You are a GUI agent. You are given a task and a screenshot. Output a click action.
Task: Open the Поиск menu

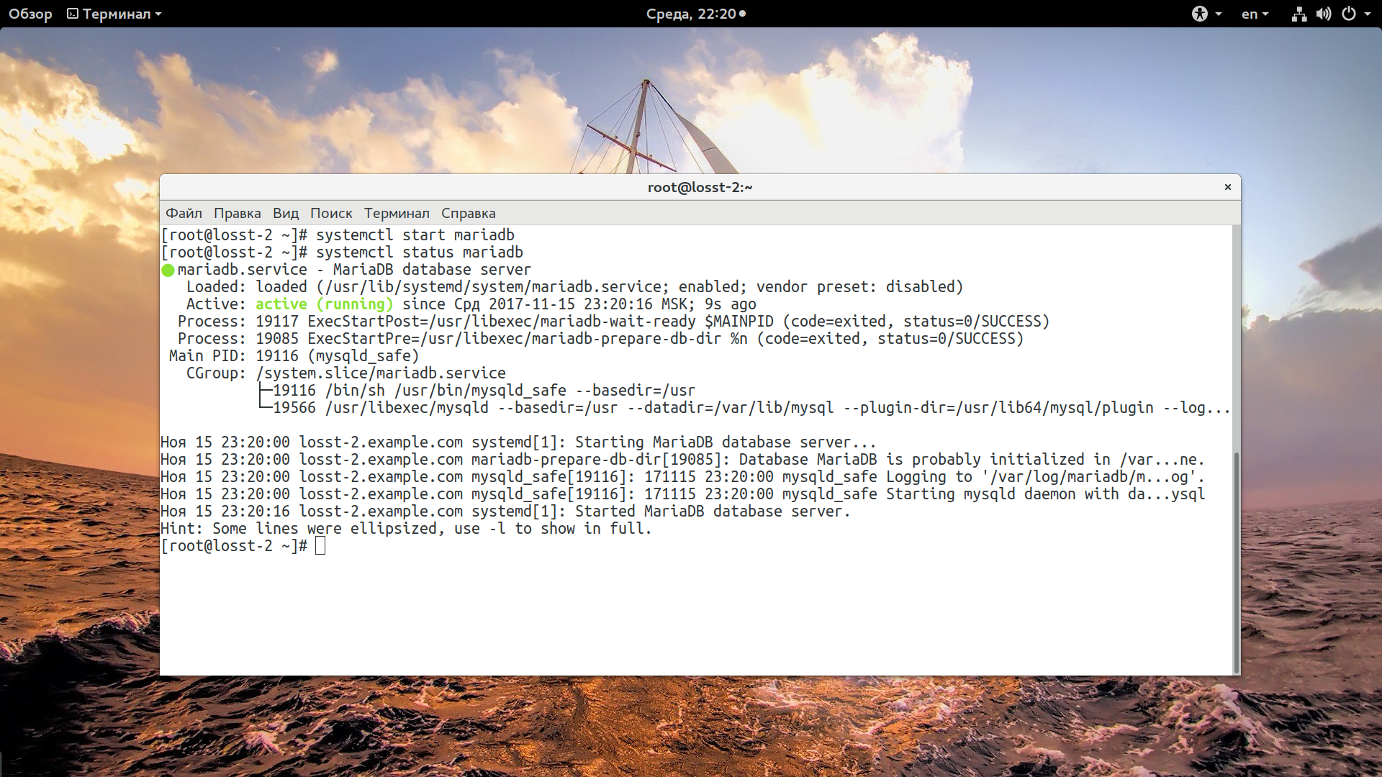pyautogui.click(x=331, y=213)
